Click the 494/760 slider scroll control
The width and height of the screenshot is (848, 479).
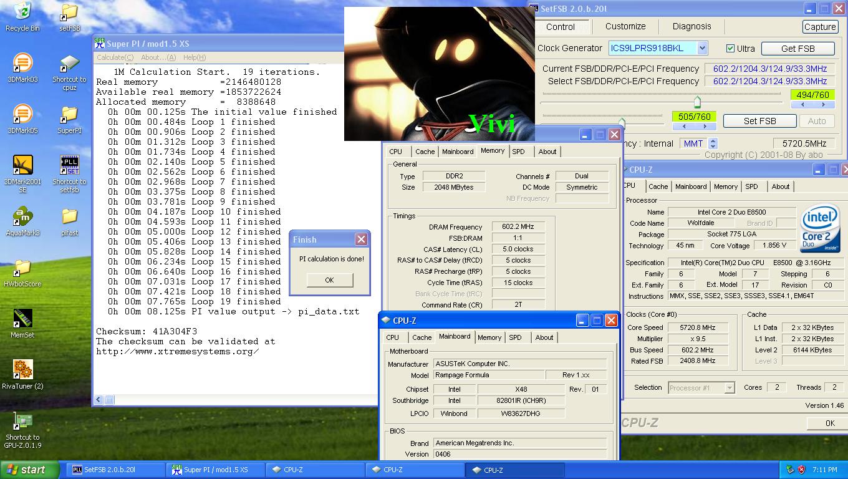pyautogui.click(x=812, y=105)
